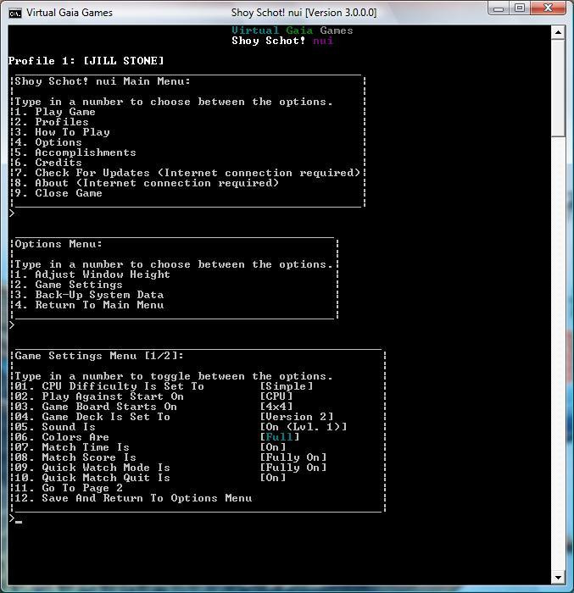The image size is (574, 593).
Task: Click the scrollbar down arrow
Action: (558, 578)
